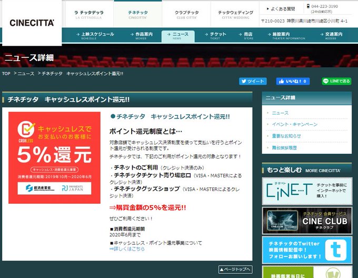Open ニュース in sidebar list
The width and height of the screenshot is (358, 278).
pyautogui.click(x=280, y=113)
